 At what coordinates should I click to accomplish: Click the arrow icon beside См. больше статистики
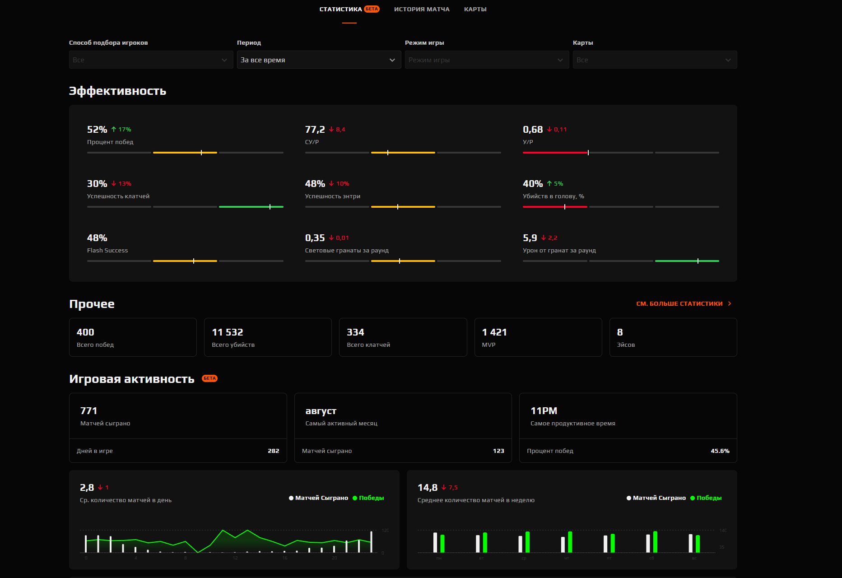point(730,303)
